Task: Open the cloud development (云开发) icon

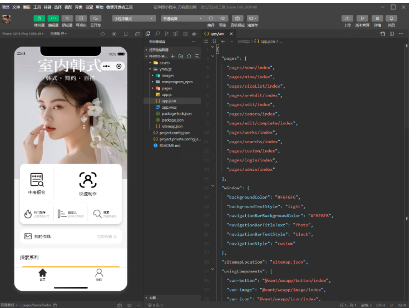Action: tap(95, 18)
